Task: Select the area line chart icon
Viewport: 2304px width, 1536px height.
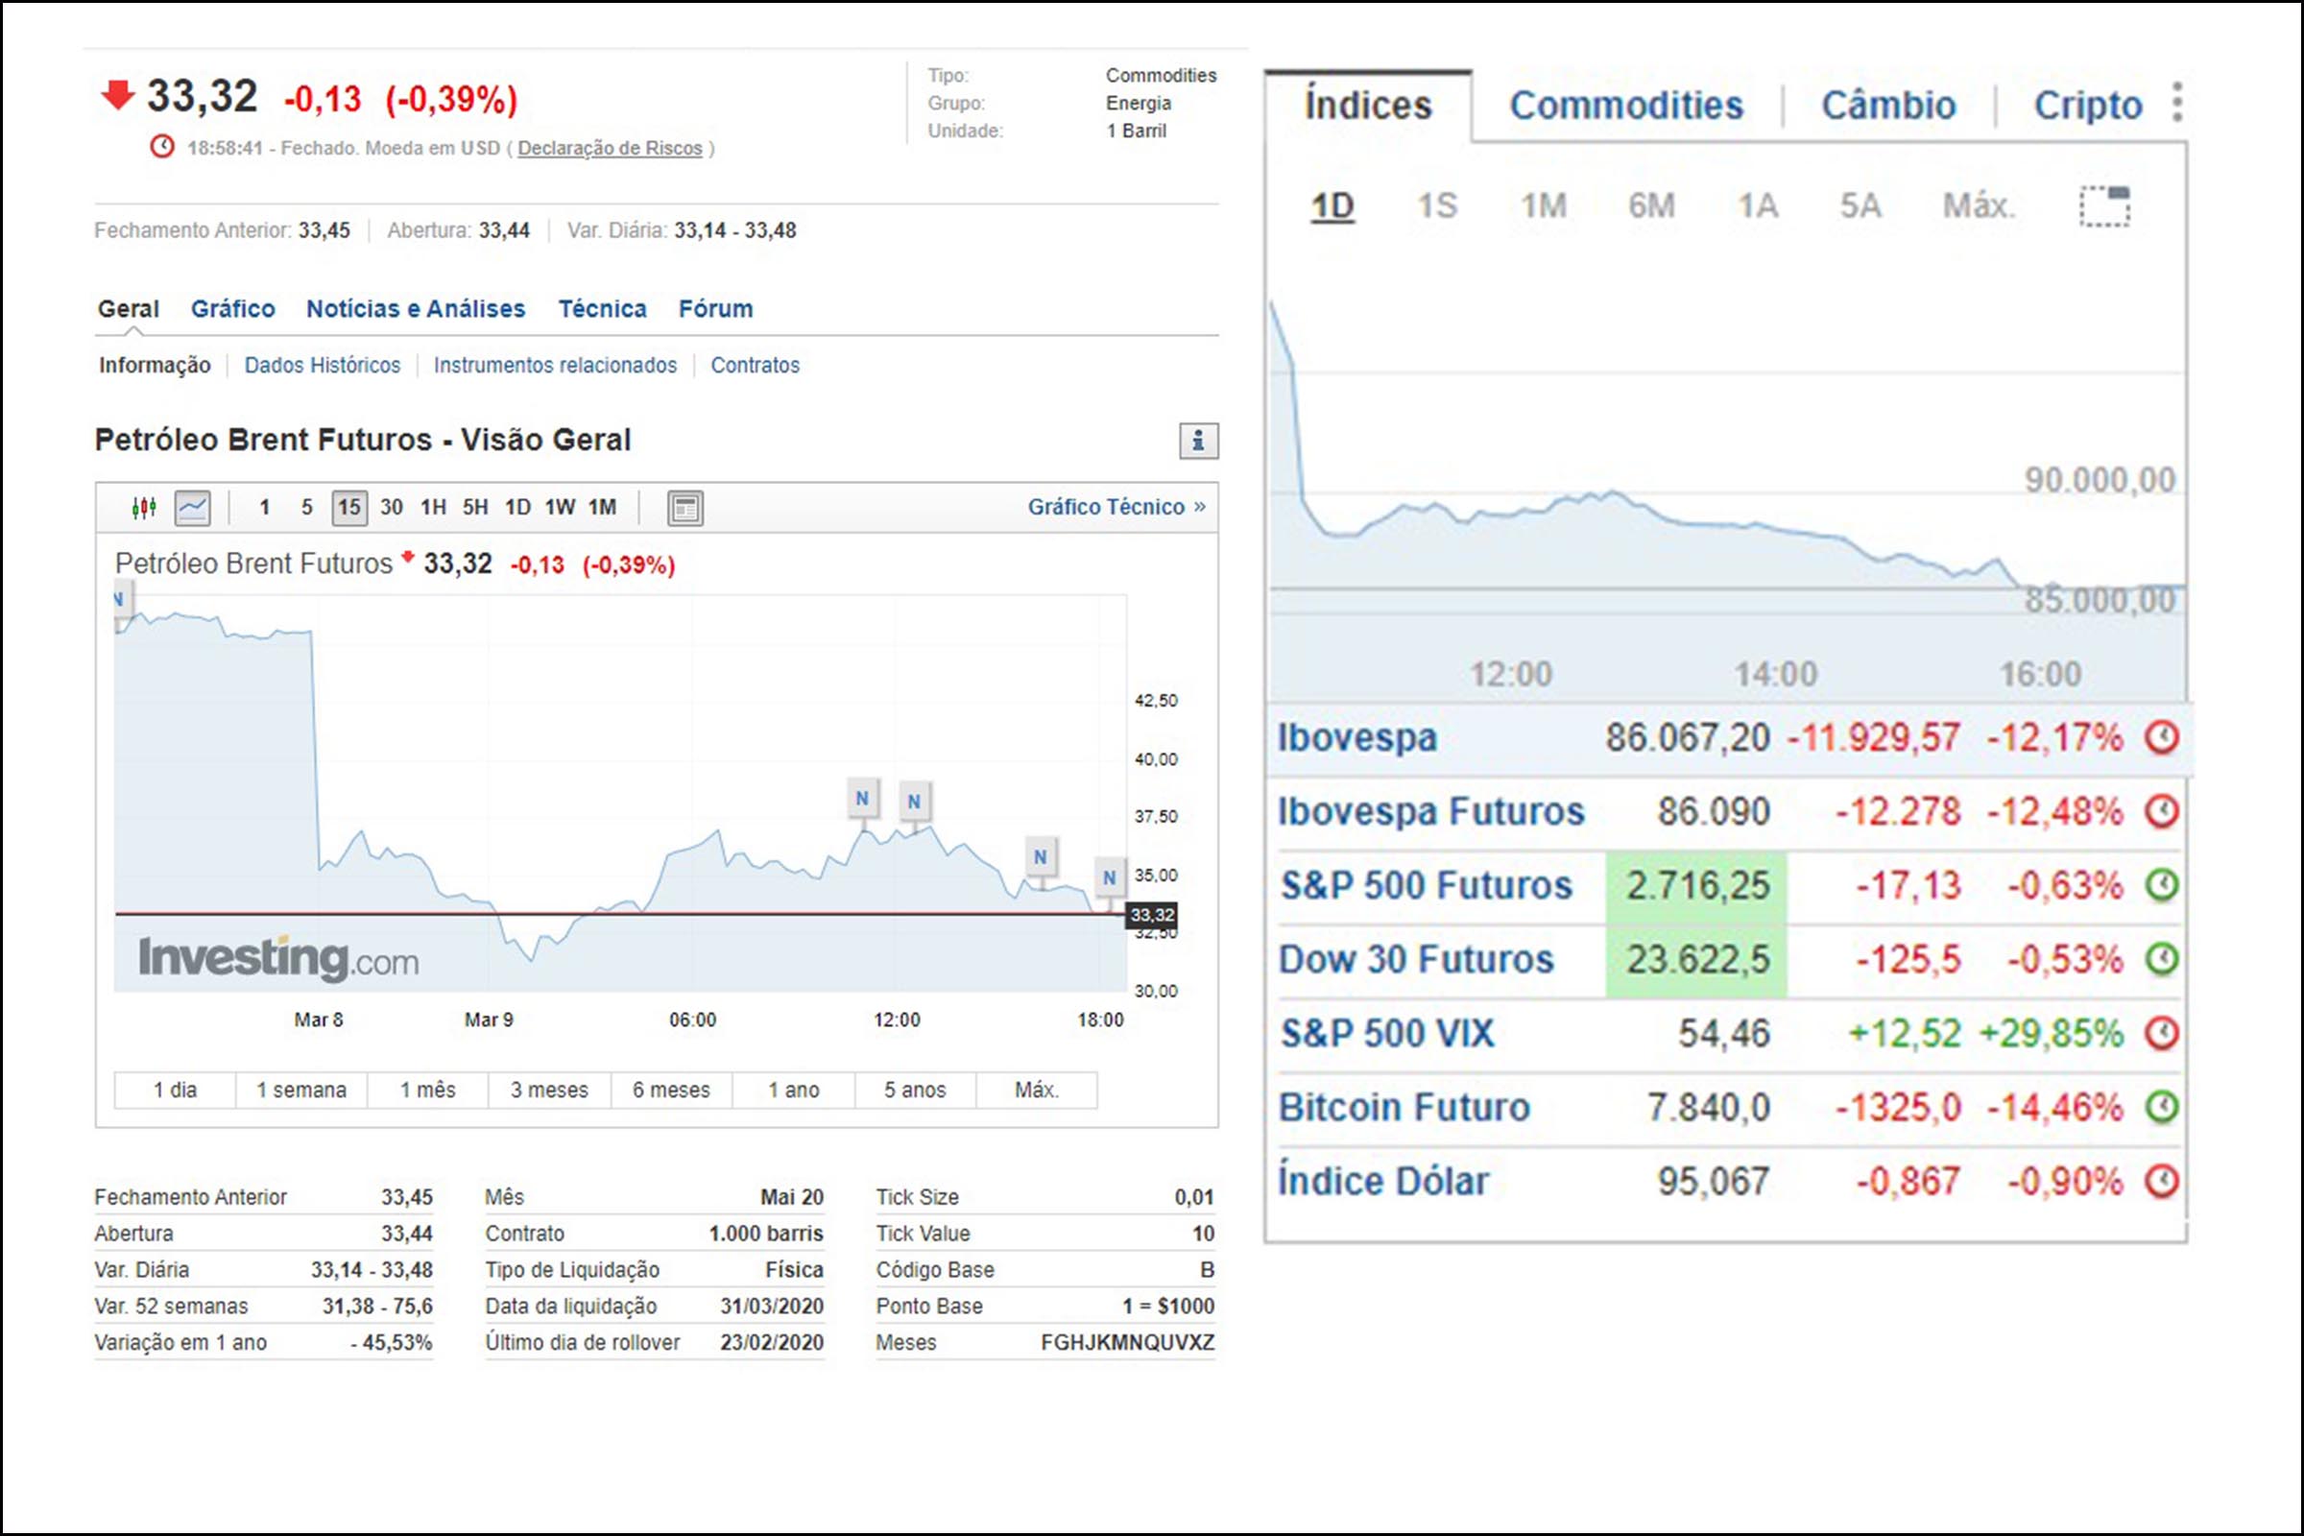Action: coord(192,508)
